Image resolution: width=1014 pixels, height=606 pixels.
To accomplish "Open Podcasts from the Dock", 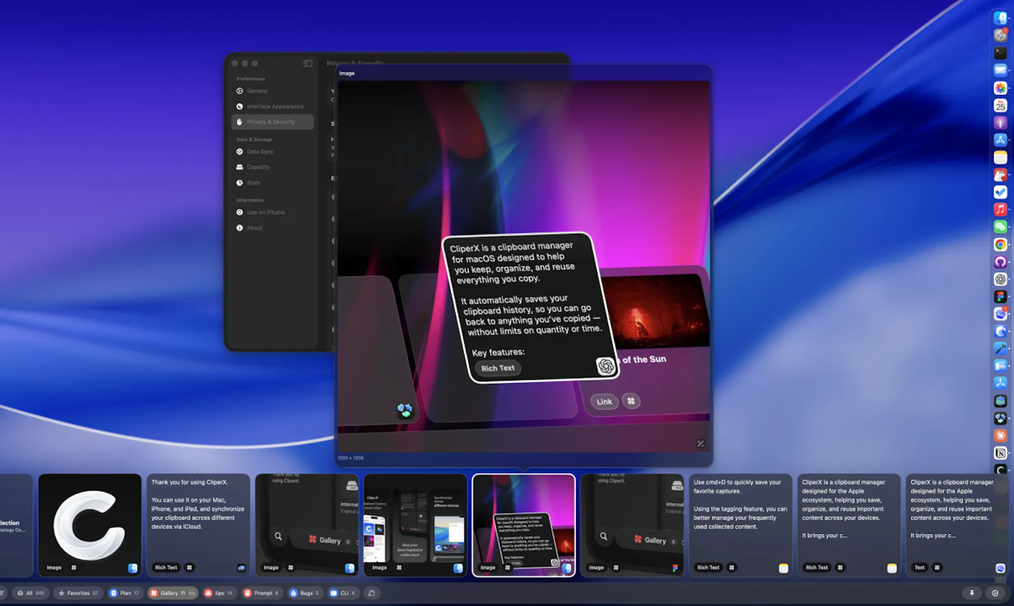I will click(x=1000, y=123).
